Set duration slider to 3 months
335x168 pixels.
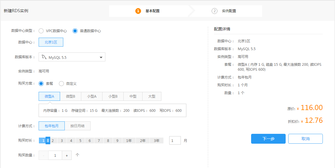[62, 141]
